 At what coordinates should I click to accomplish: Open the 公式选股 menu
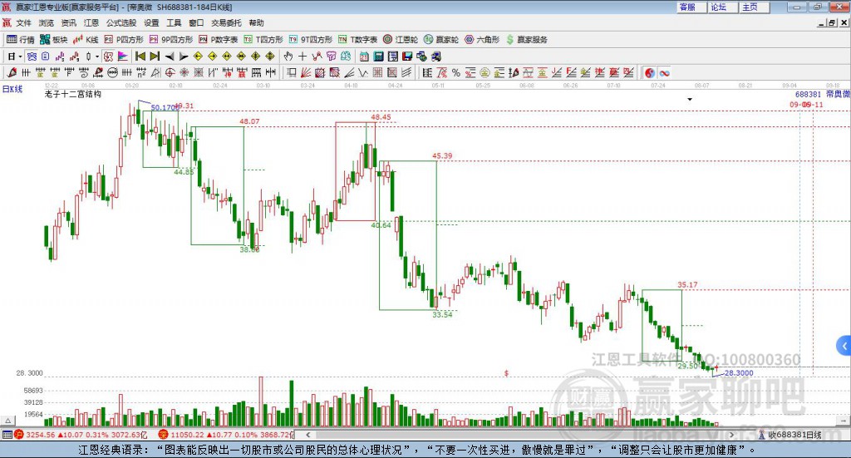tap(121, 22)
